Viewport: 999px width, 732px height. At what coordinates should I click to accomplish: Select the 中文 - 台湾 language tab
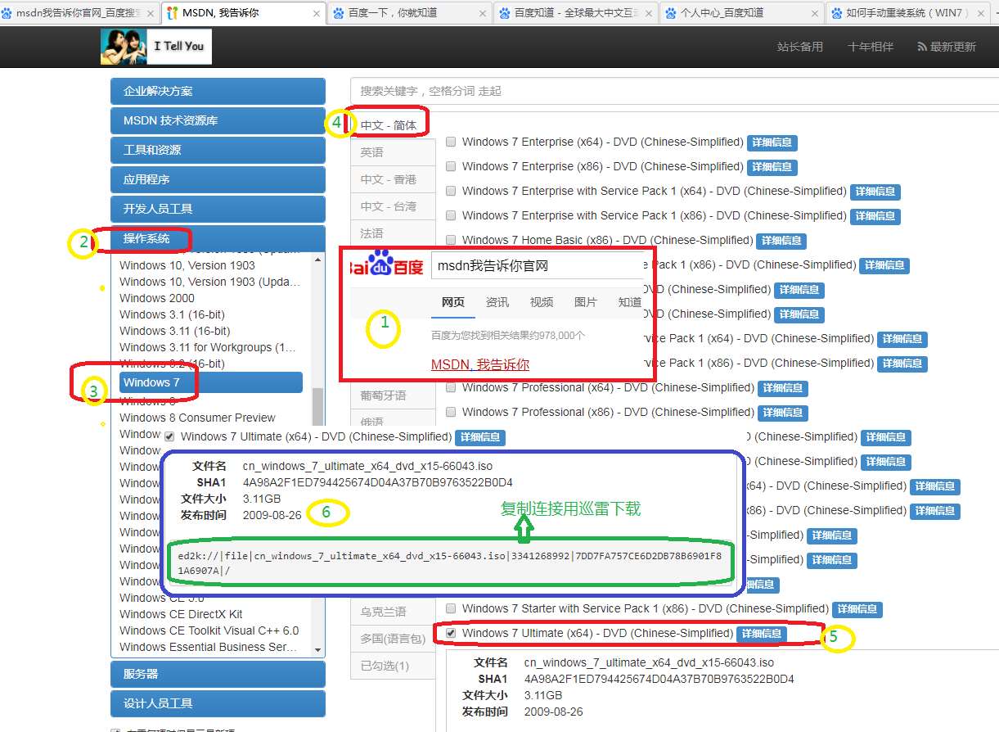393,206
